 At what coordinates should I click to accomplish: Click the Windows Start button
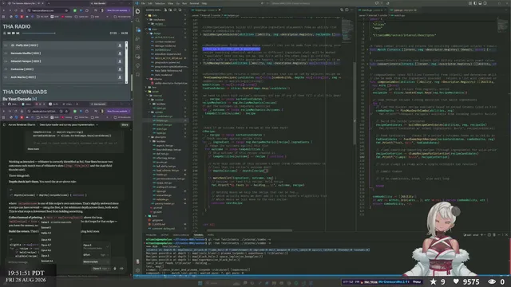pyautogui.click(x=200, y=283)
